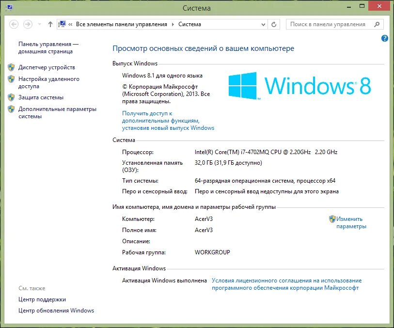The height and width of the screenshot is (328, 394).
Task: Open 'Панель управления — домашняя страница'
Action: [x=48, y=47]
